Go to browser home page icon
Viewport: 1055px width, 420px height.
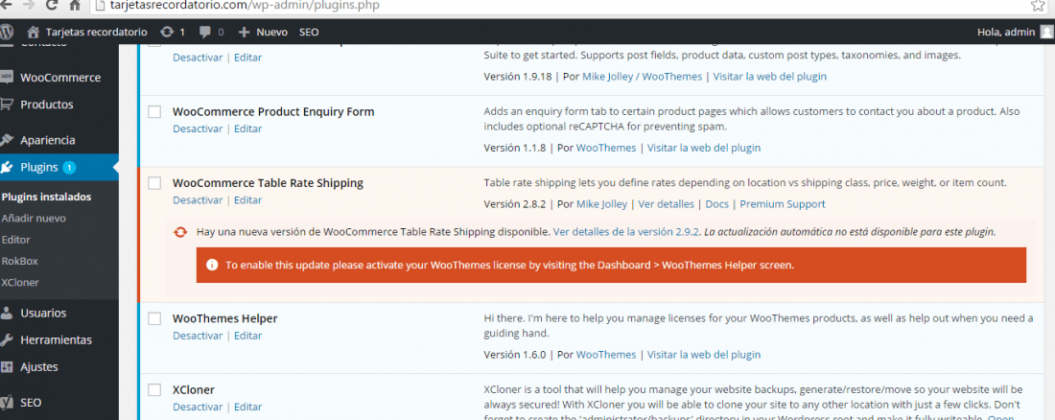(75, 6)
